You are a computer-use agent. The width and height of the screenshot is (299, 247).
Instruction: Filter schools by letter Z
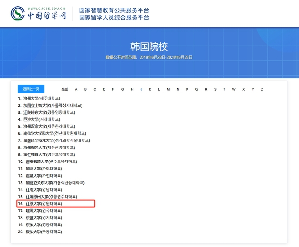click(x=262, y=89)
